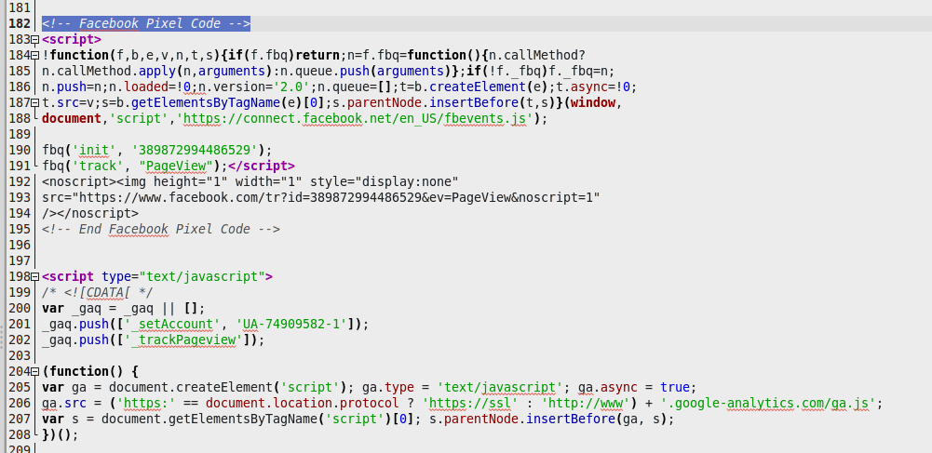This screenshot has width=932, height=453.
Task: Click line number 190 in the gutter
Action: point(20,150)
